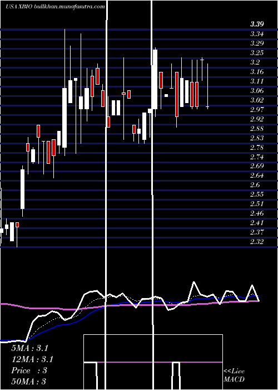Click the 2.41 price axis label

pyautogui.click(x=257, y=223)
